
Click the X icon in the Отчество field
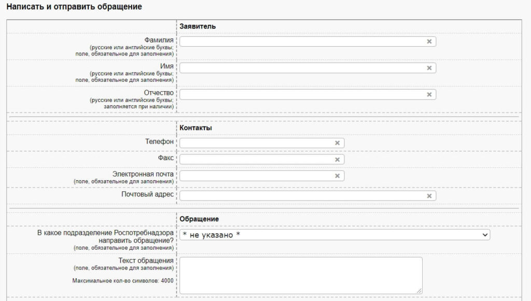click(x=429, y=94)
